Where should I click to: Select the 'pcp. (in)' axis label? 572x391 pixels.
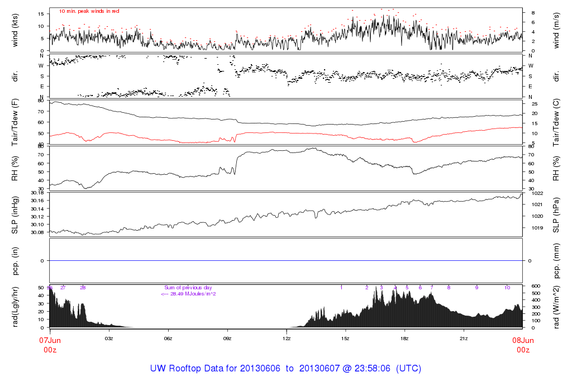tap(15, 261)
